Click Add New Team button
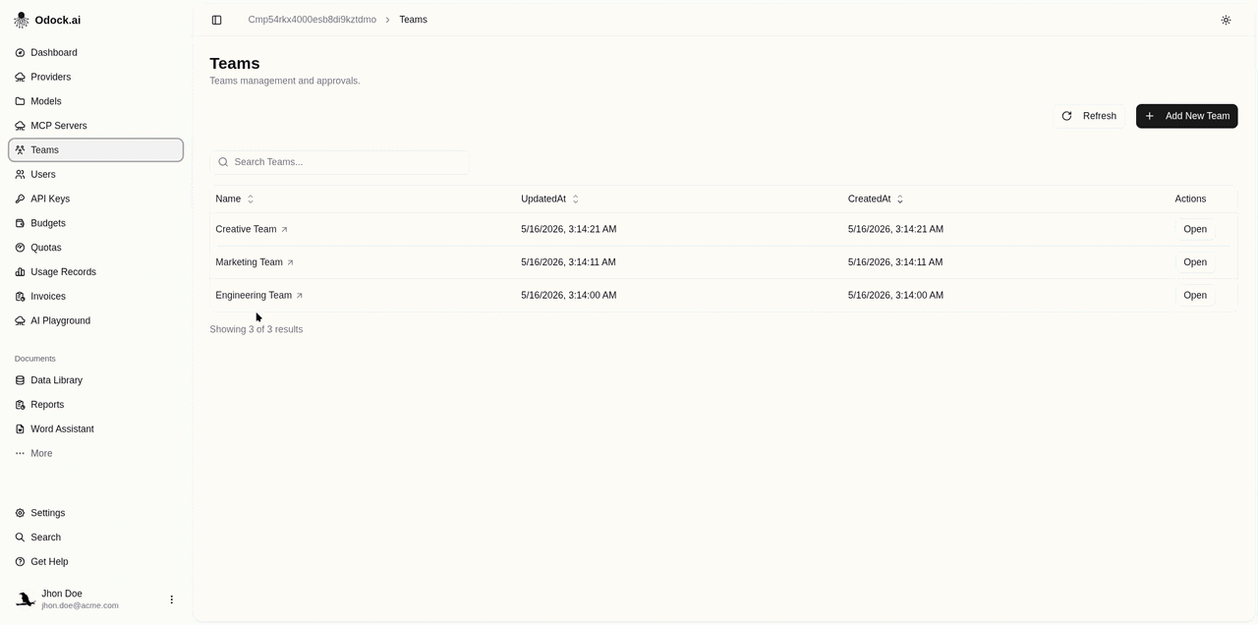1258x625 pixels. point(1186,116)
